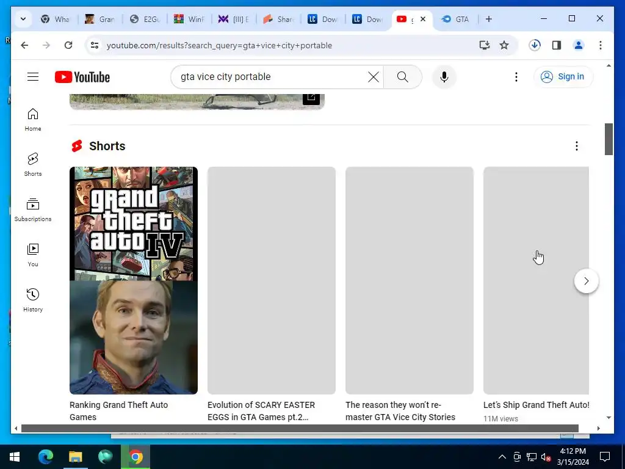The image size is (625, 469).
Task: Reload the page with the refresh icon
Action: (68, 45)
